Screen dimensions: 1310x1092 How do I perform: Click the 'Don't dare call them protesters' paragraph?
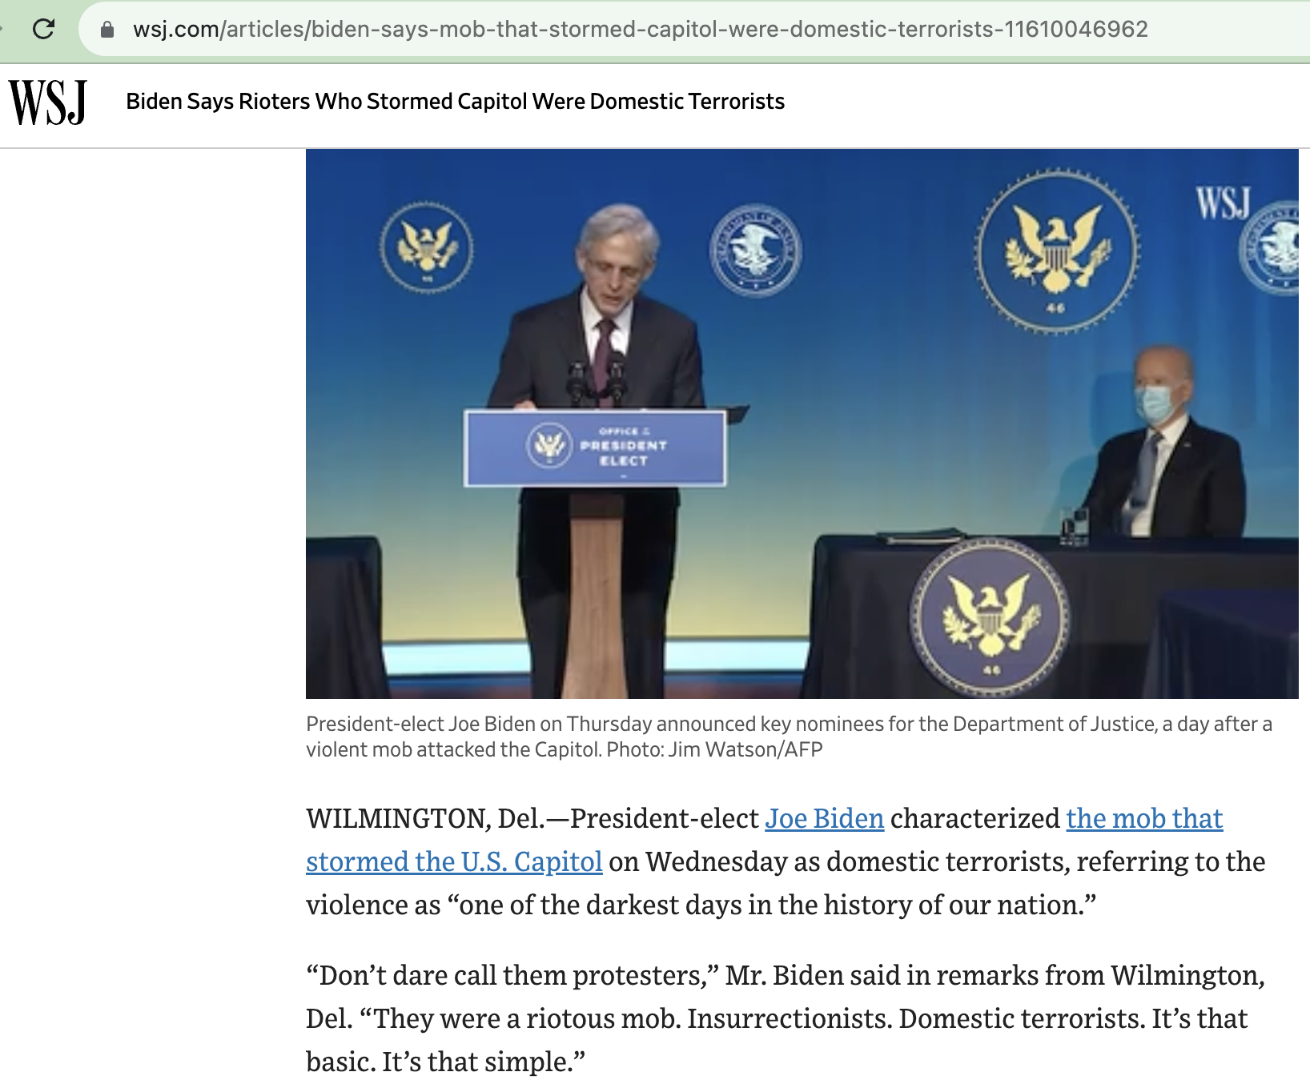786,1018
